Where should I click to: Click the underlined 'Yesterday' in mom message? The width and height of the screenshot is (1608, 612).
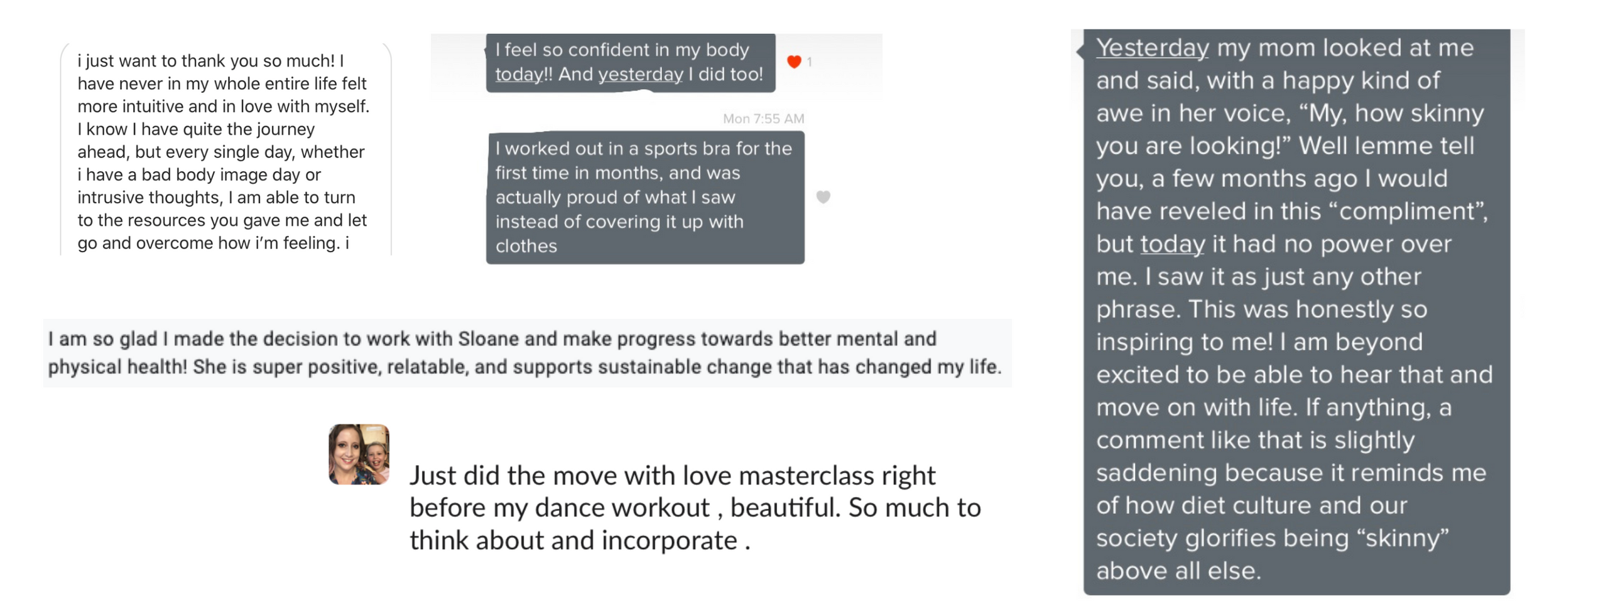click(1152, 48)
